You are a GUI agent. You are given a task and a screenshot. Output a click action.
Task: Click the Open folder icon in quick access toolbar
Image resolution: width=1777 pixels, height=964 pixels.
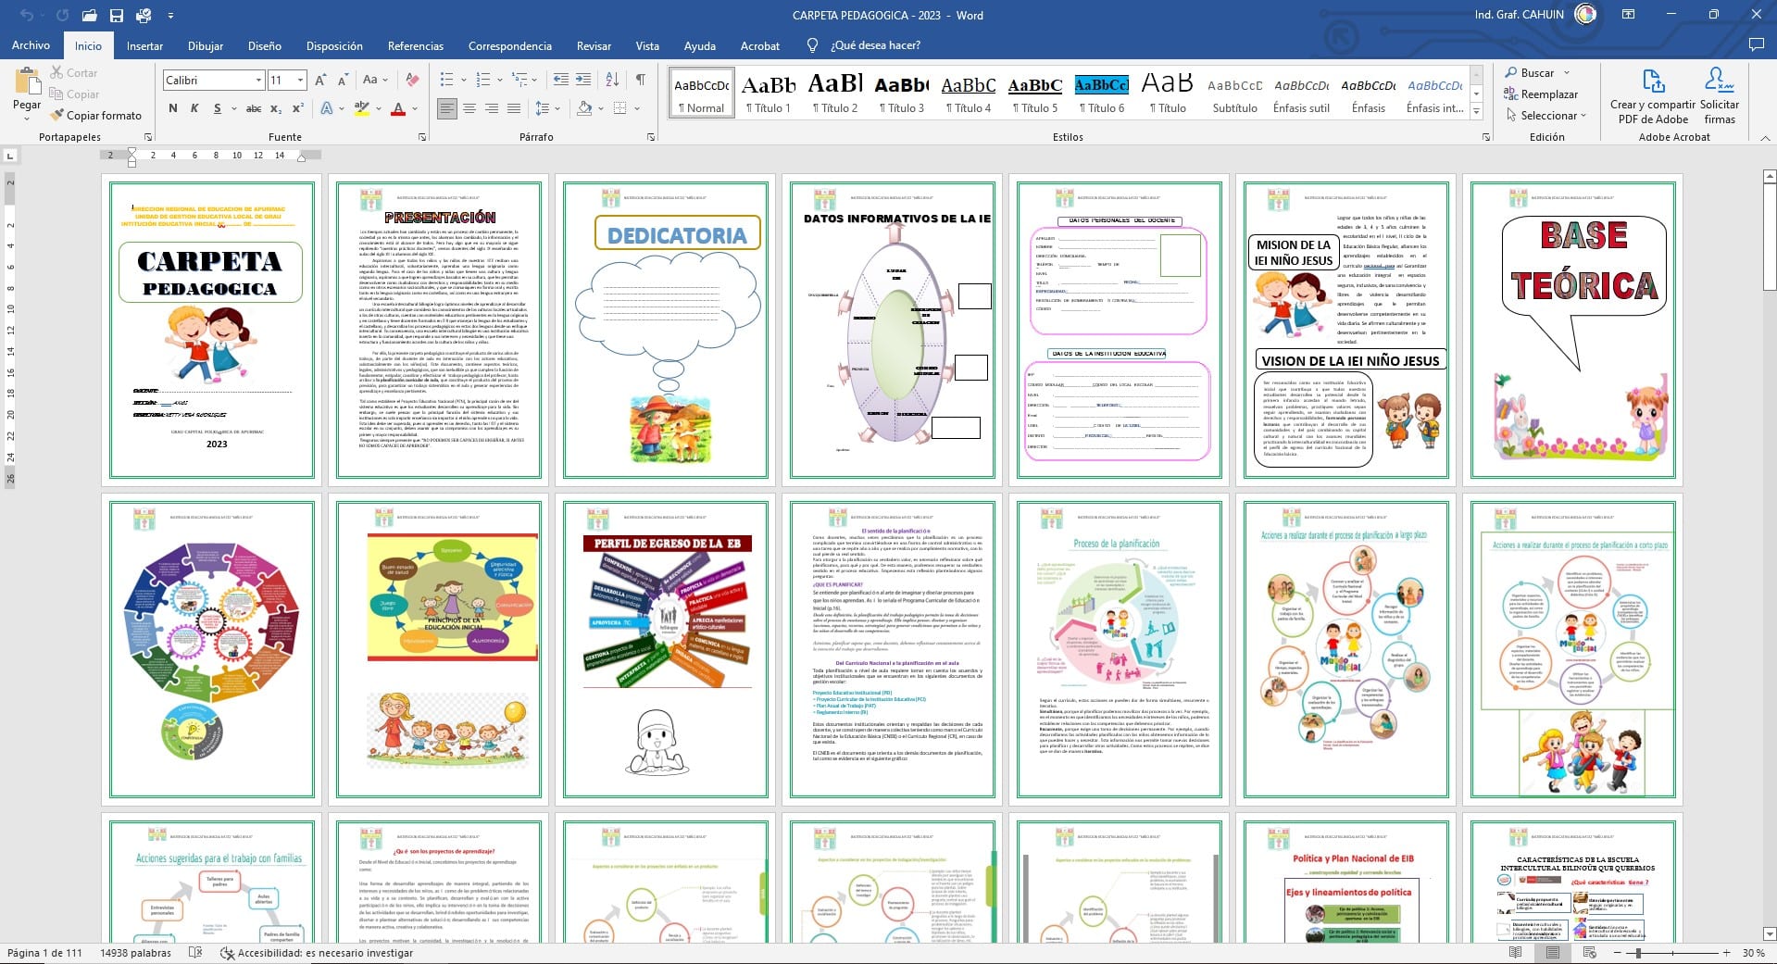click(90, 16)
